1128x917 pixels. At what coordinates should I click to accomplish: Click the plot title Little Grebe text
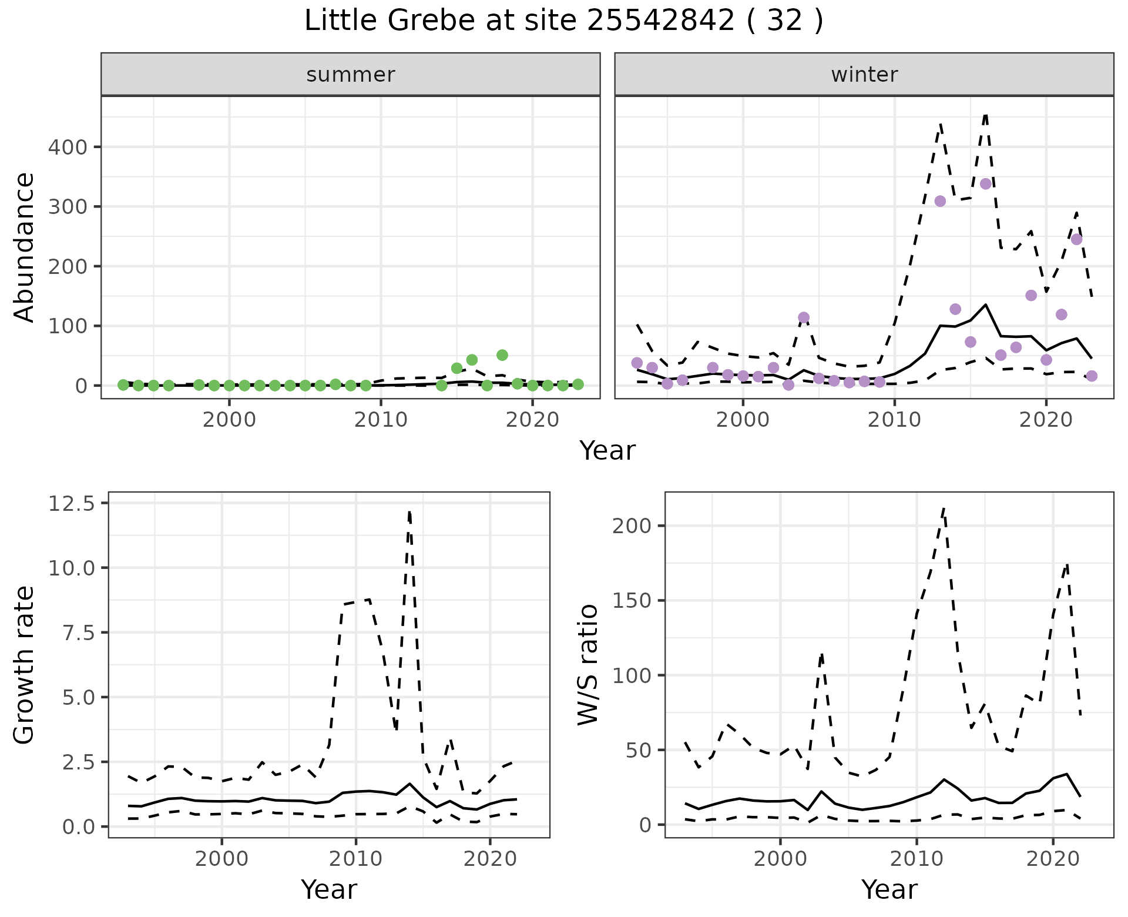[563, 21]
